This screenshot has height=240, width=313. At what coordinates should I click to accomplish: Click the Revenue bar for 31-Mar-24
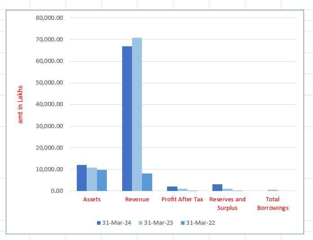click(x=127, y=119)
